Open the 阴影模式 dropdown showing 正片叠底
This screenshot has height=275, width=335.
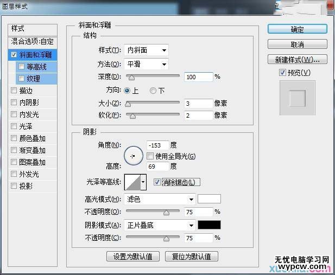(160, 225)
